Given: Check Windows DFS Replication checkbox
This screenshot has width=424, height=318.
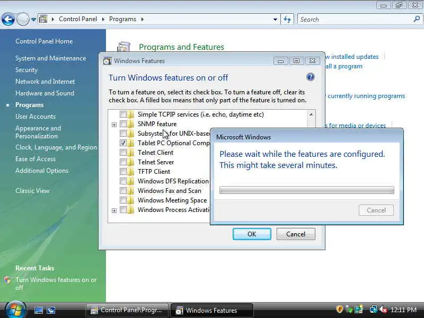Looking at the screenshot, I should [x=123, y=181].
